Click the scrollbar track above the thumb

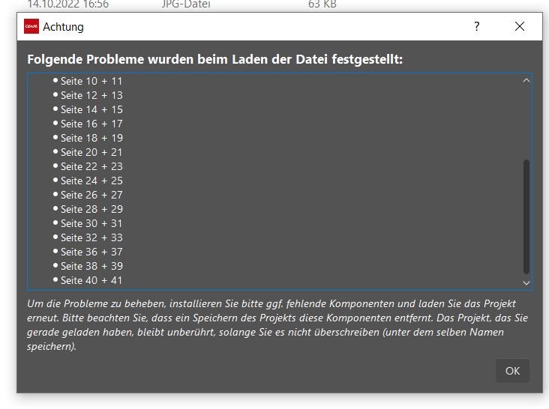pos(526,122)
